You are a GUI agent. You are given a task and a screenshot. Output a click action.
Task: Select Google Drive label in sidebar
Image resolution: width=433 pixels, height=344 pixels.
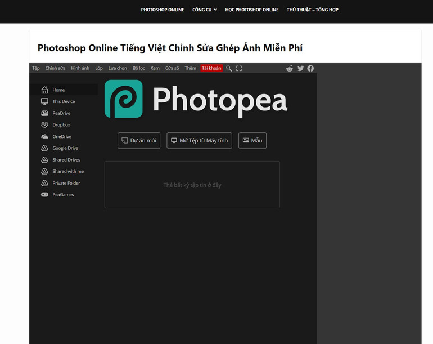click(x=65, y=148)
